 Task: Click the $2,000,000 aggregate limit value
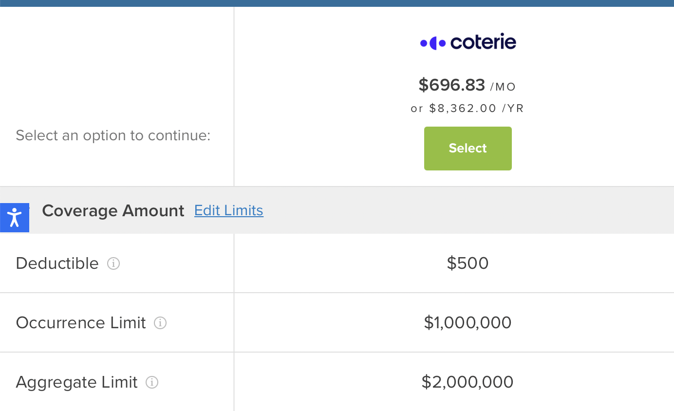(x=468, y=382)
